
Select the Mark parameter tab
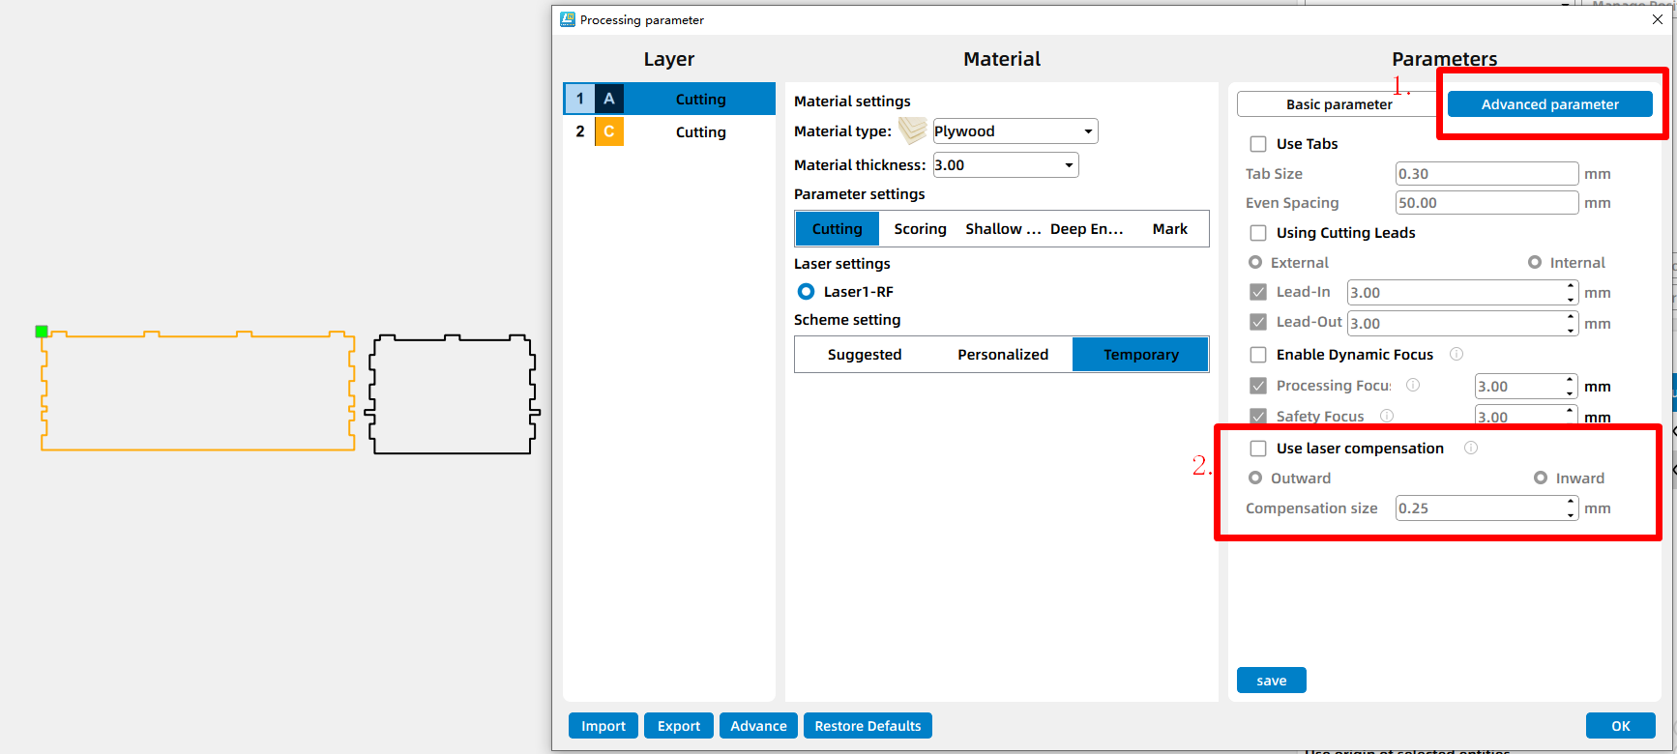coord(1169,229)
